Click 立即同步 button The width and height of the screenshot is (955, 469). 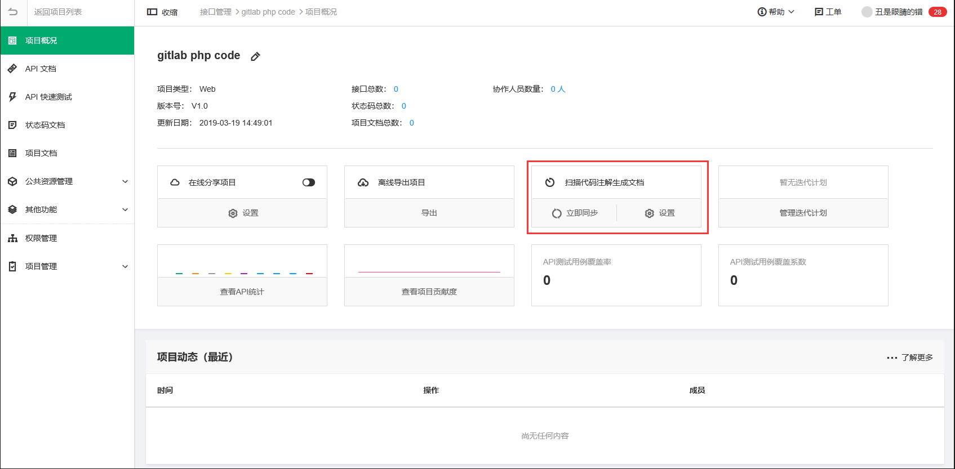point(575,213)
